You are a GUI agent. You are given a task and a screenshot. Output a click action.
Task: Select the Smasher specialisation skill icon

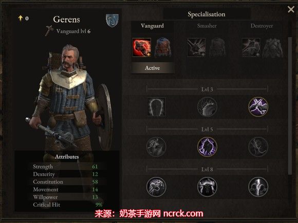[196, 47]
